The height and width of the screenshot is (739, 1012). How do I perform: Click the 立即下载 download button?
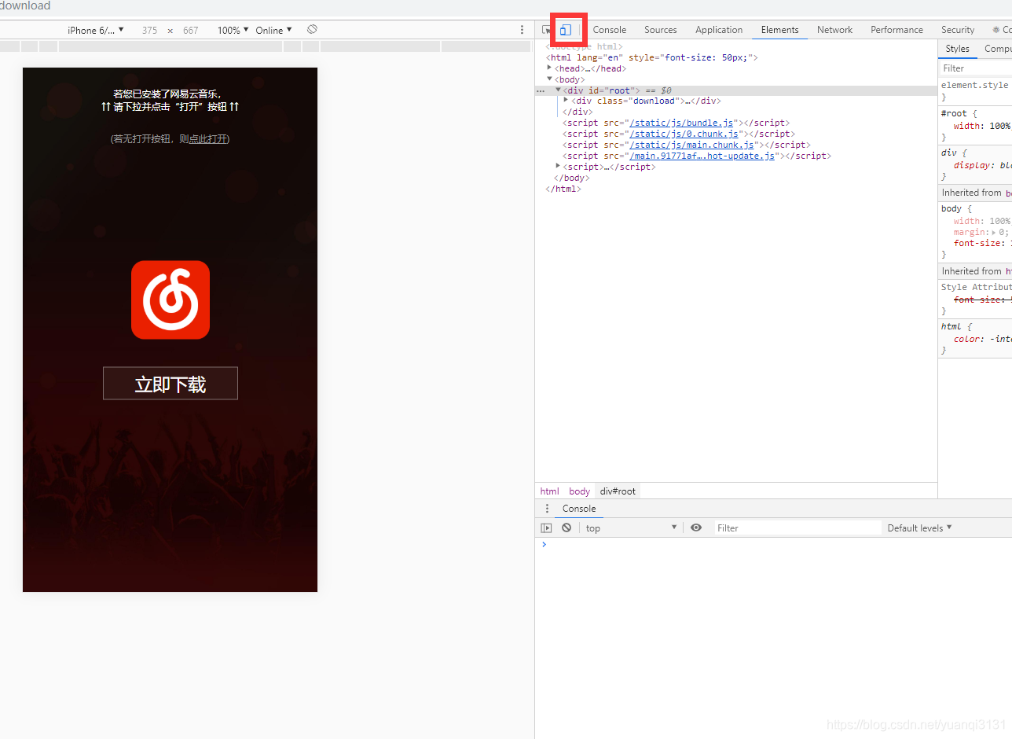click(x=170, y=384)
